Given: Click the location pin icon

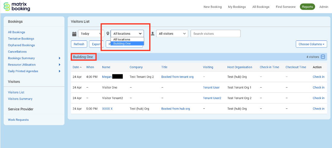Looking at the screenshot, I should (108, 34).
